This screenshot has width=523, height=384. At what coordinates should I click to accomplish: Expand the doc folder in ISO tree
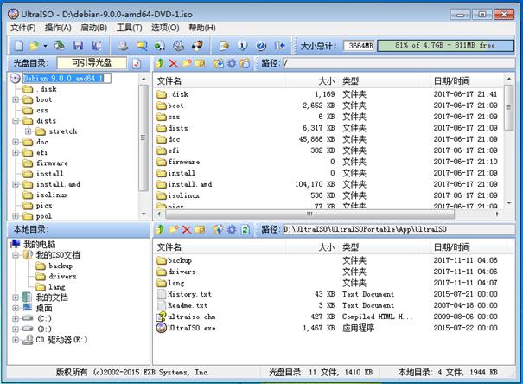click(x=16, y=142)
